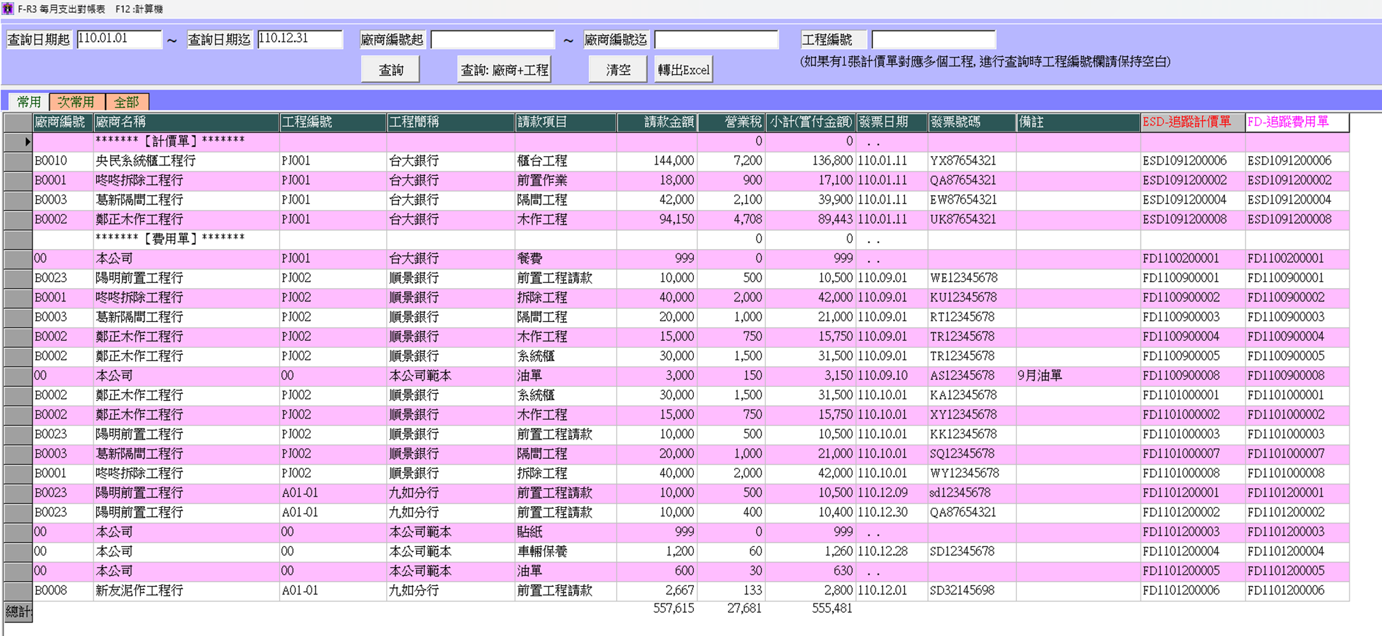The width and height of the screenshot is (1382, 636).
Task: Focus the 查詢日期起 date field
Action: point(119,39)
